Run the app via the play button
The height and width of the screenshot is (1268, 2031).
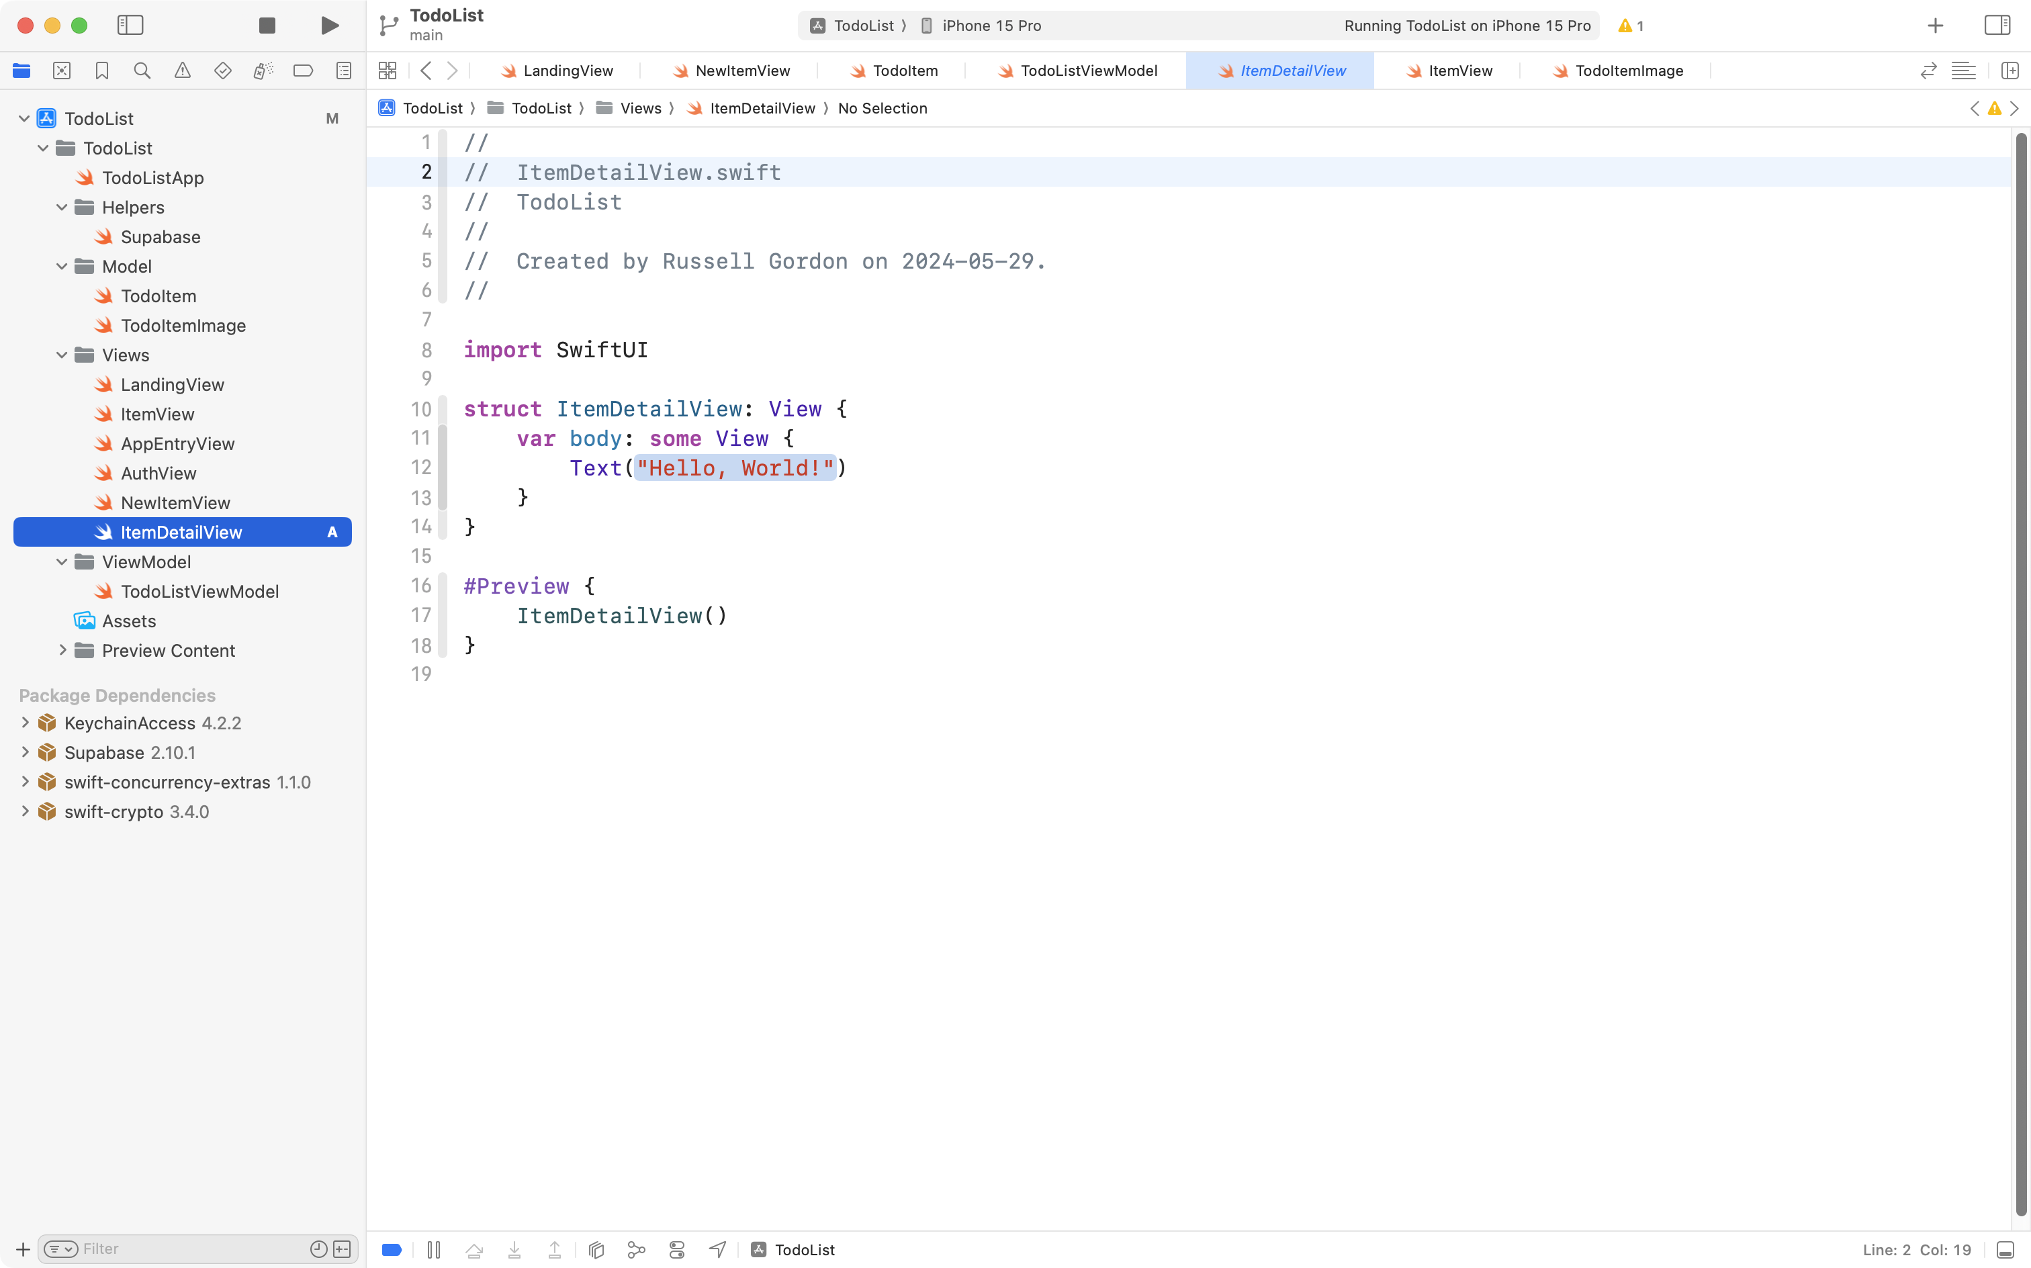coord(328,25)
